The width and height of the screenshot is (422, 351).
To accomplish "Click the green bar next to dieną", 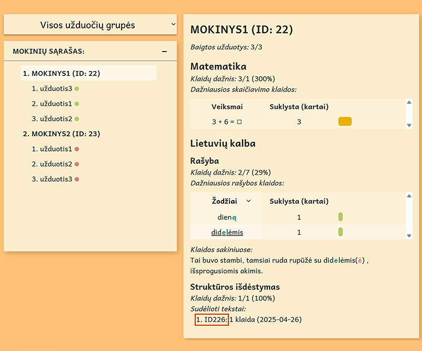I will (x=340, y=217).
